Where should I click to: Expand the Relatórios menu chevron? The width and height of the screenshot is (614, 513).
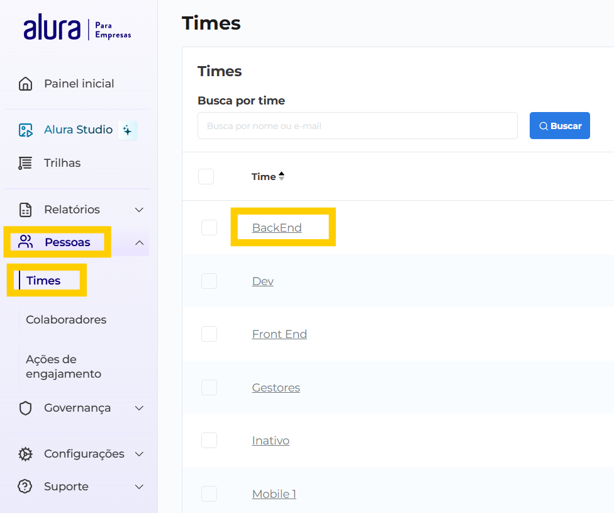[140, 210]
